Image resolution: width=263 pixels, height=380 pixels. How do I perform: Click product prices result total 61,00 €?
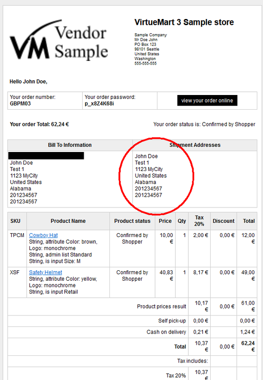click(x=248, y=306)
